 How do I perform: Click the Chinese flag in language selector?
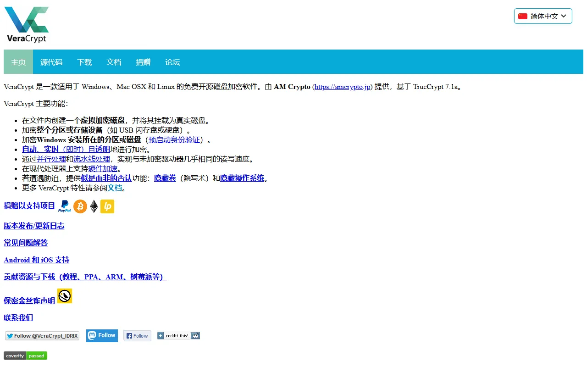point(523,16)
